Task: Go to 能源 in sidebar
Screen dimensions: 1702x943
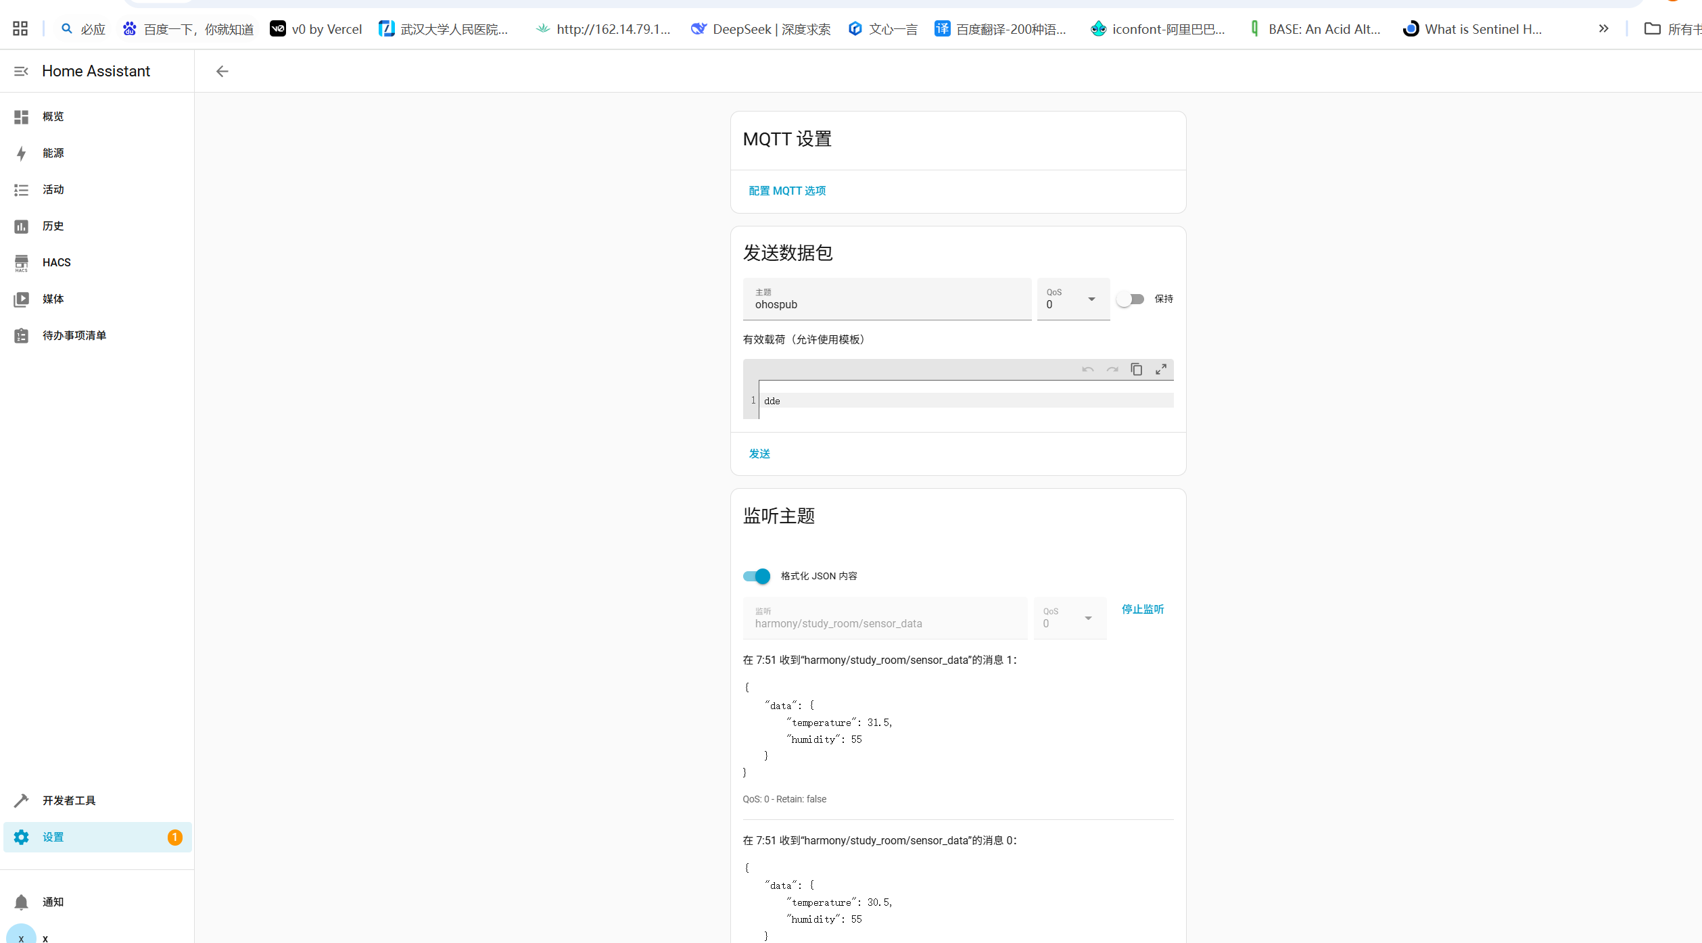Action: click(53, 153)
